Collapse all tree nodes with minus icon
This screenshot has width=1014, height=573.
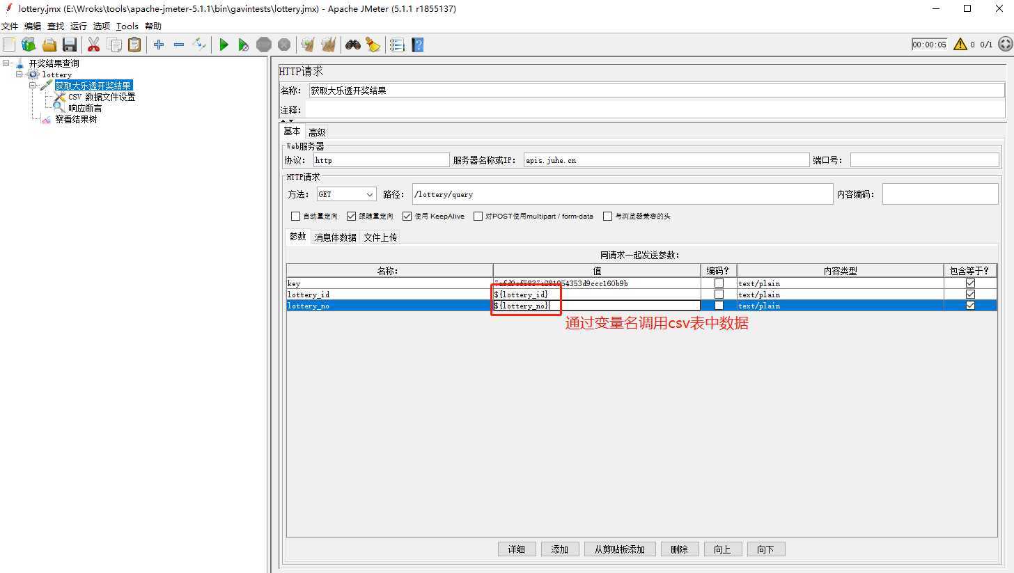click(179, 45)
